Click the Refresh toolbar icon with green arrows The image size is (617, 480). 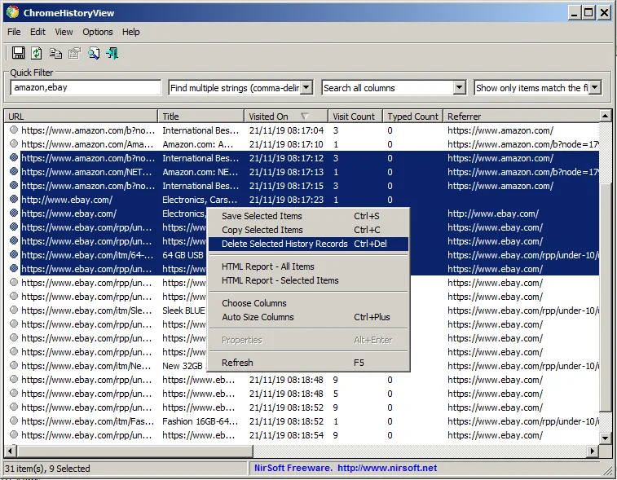37,53
